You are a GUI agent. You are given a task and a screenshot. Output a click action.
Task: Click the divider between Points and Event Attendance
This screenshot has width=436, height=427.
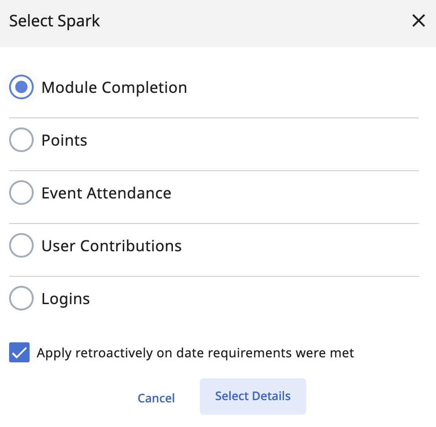click(214, 171)
